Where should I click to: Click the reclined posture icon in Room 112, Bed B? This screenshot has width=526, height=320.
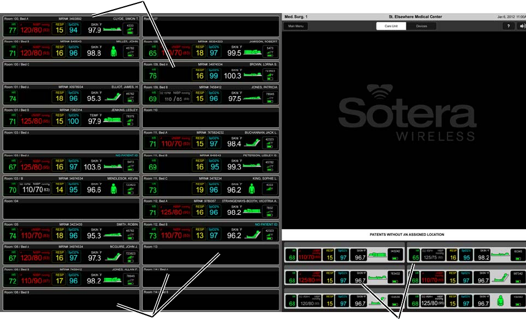click(253, 234)
